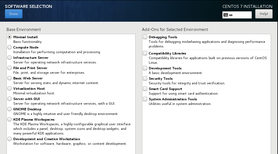Click the KDE Plasma Workspaces description paragraph
278x154 pixels.
[72, 129]
